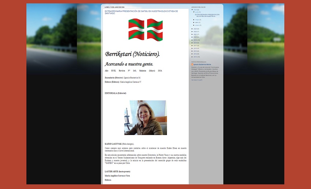Viewport: 311px width, 189px height.
Task: Collapse the 2024 archive arrow
Action: click(192, 10)
